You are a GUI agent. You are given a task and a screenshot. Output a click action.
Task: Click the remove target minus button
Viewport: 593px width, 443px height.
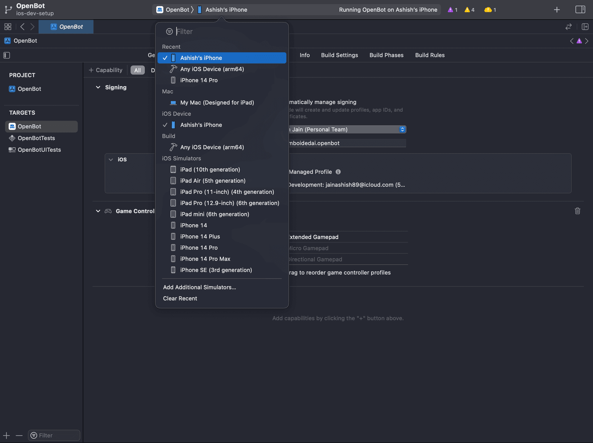(19, 436)
